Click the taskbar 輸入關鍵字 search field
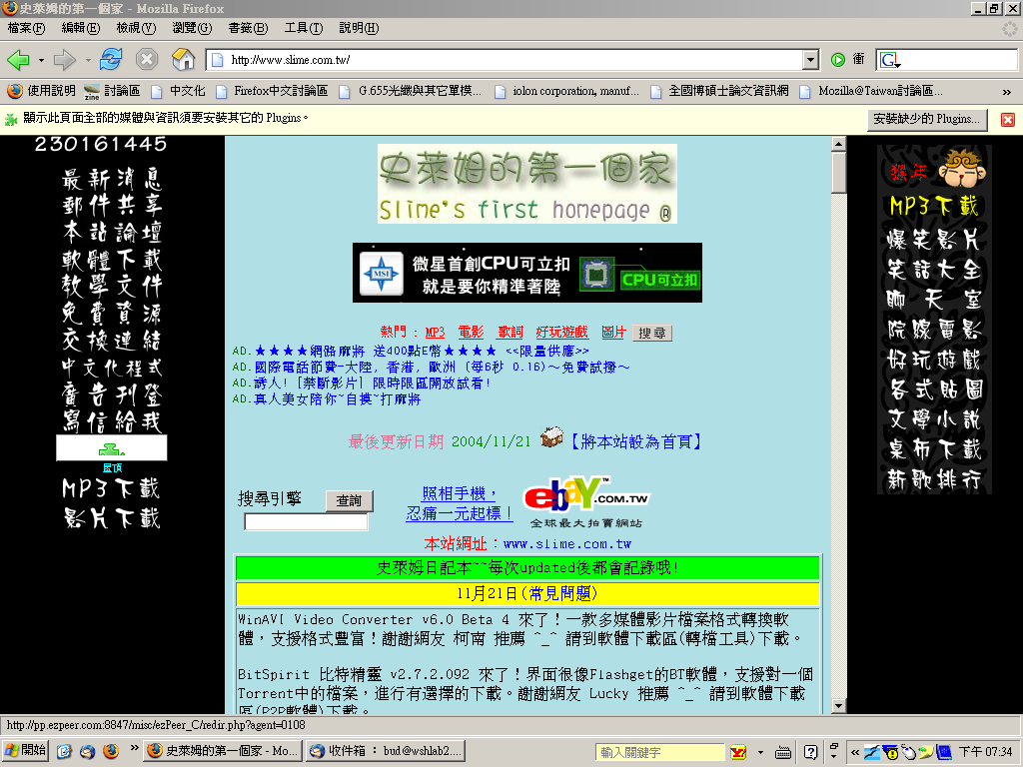This screenshot has height=767, width=1023. coord(659,752)
